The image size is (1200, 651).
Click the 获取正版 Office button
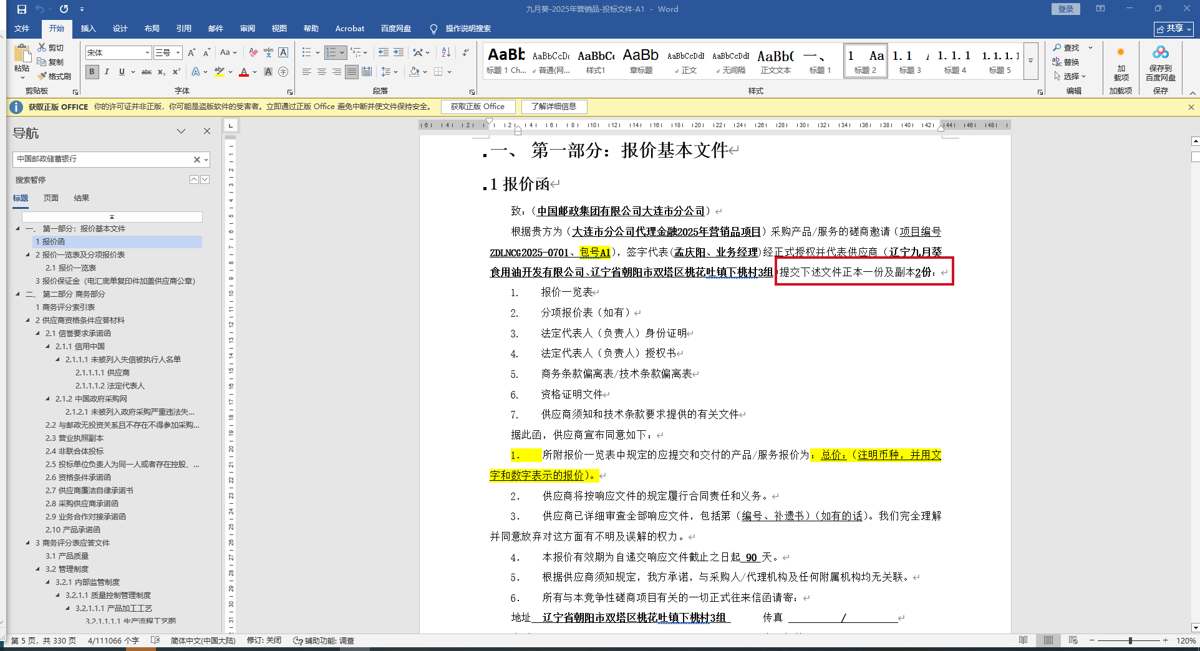click(478, 107)
